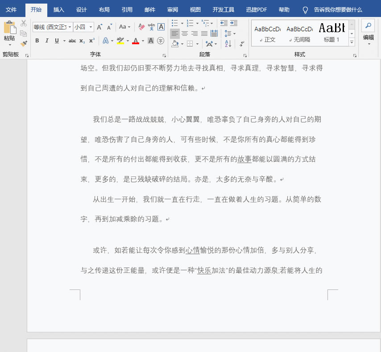The height and width of the screenshot is (352, 381).
Task: Switch to the 插入 ribbon tab
Action: point(58,9)
